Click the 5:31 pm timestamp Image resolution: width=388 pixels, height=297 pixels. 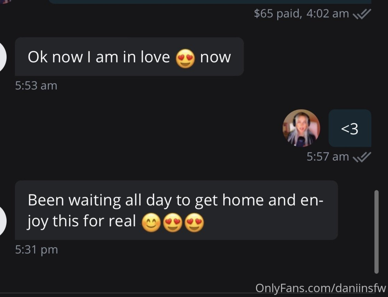[36, 249]
